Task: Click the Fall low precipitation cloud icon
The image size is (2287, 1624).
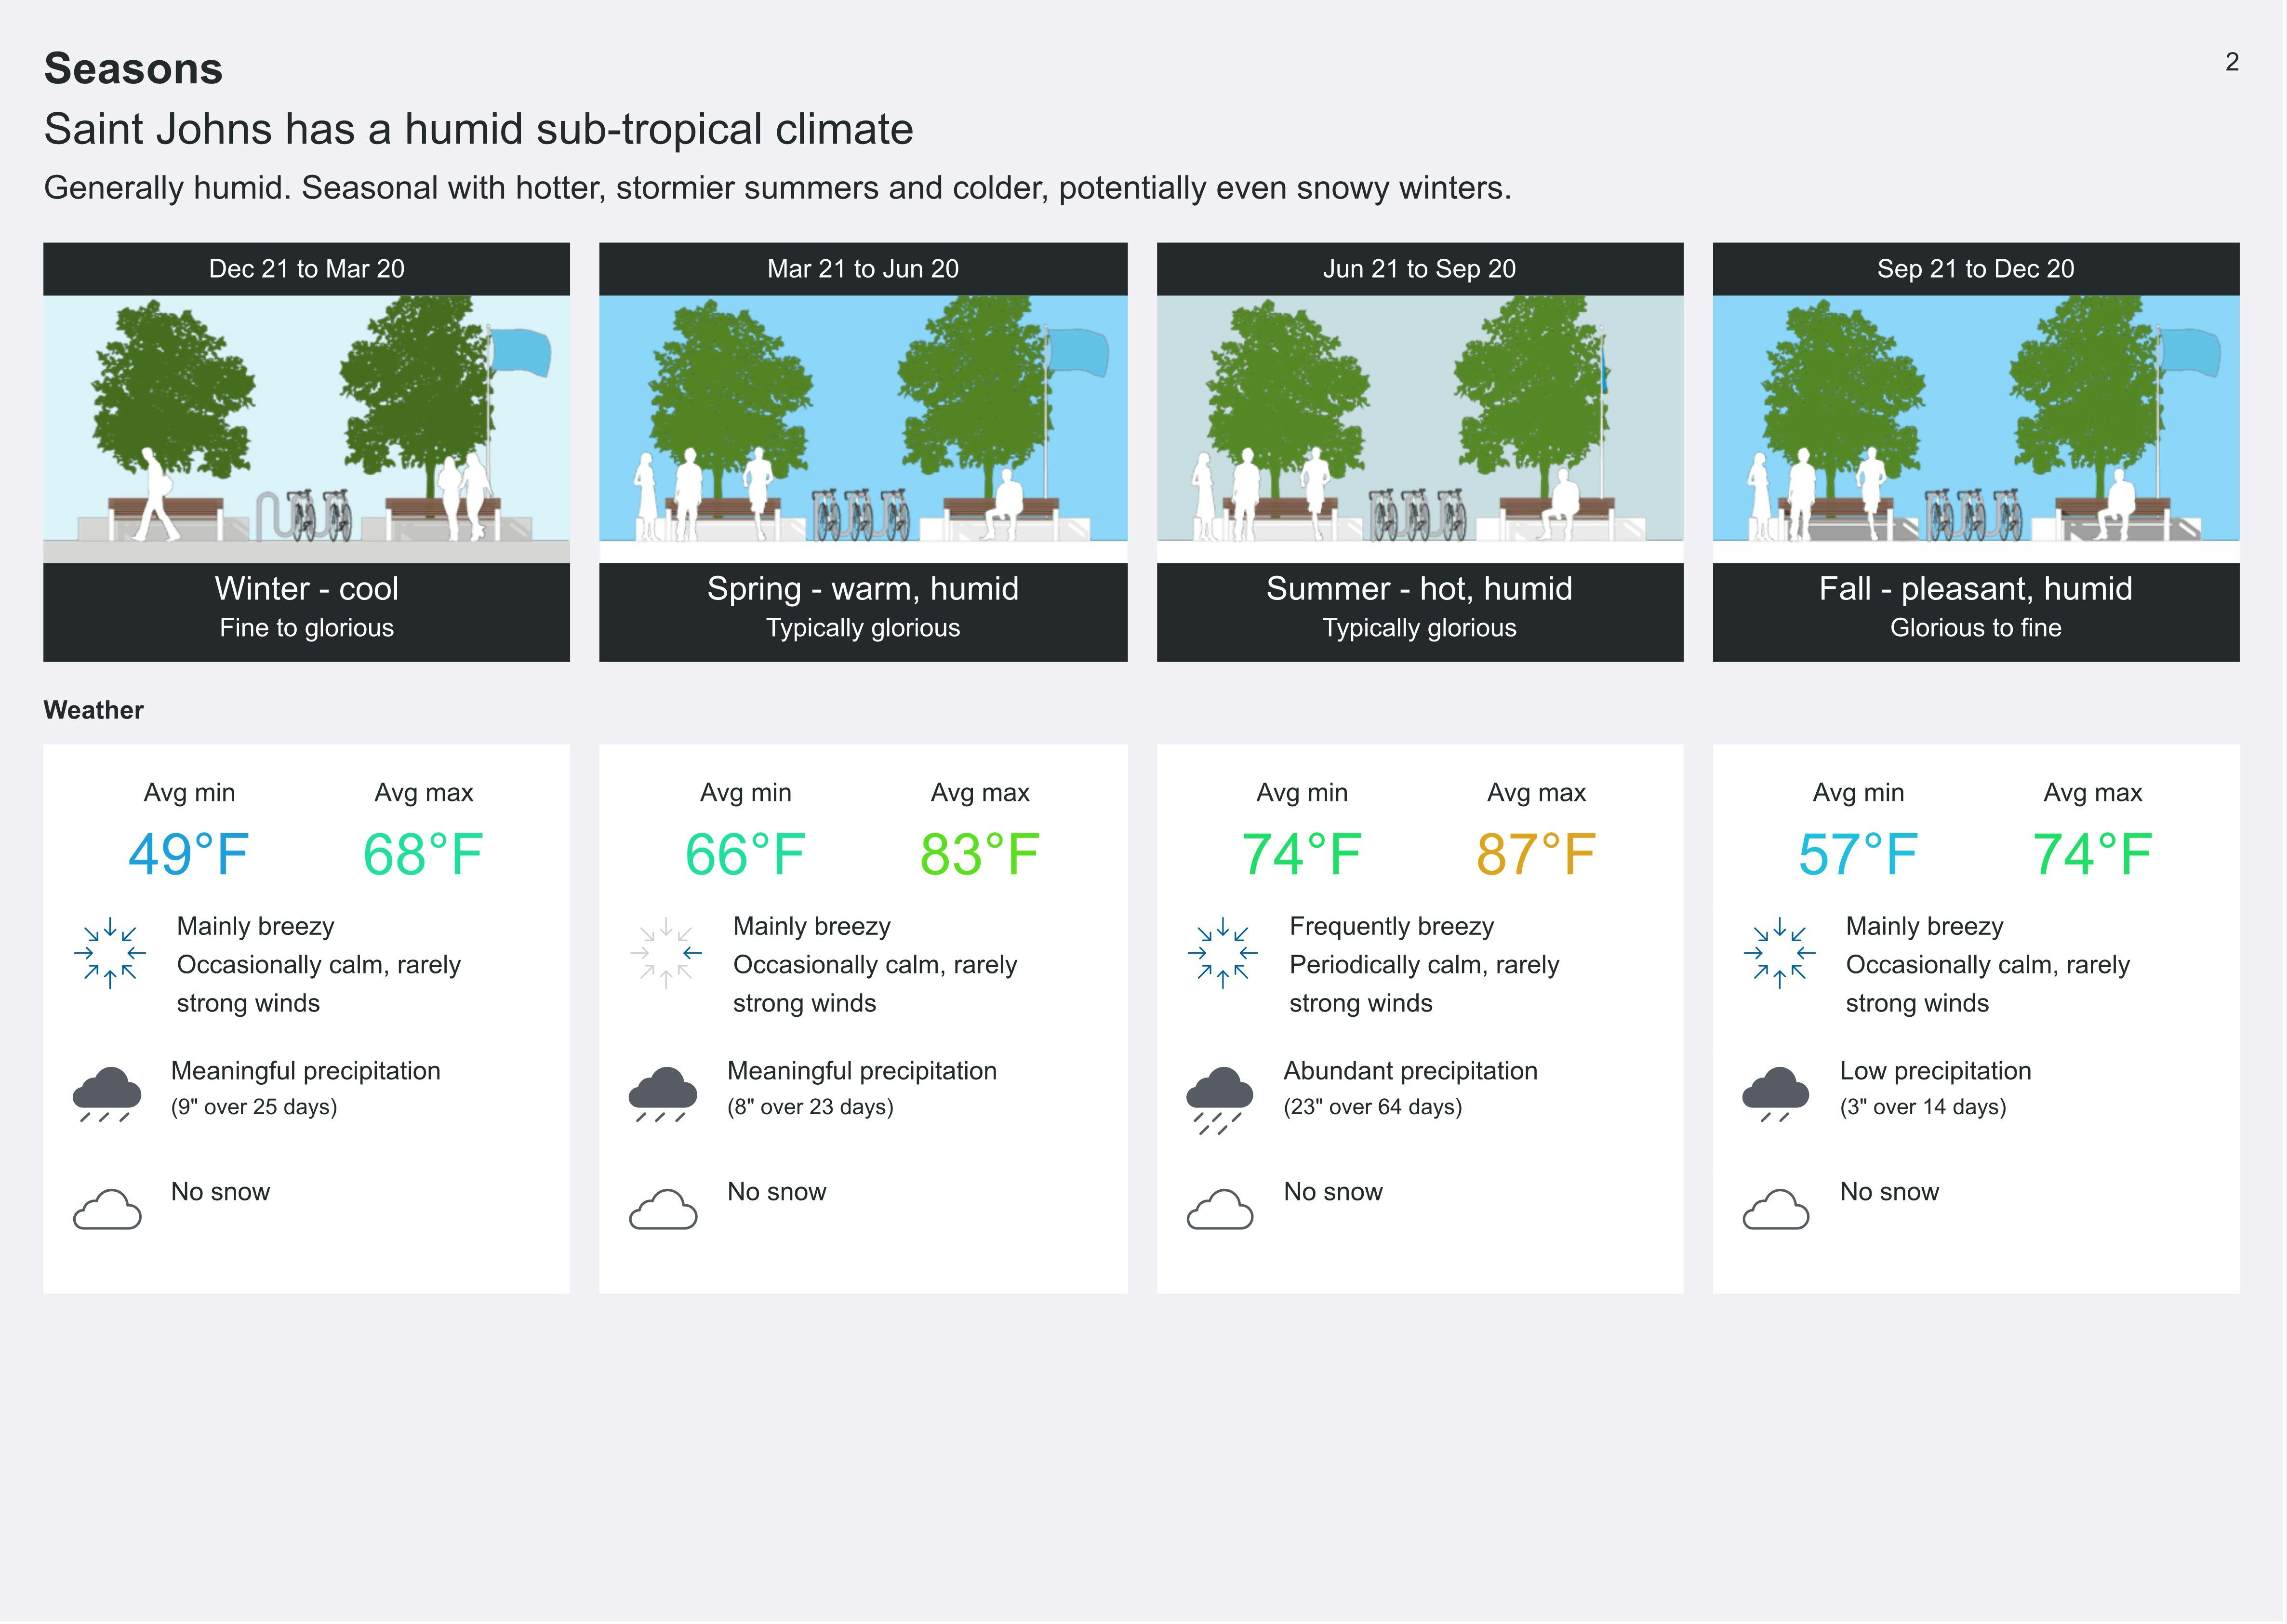Action: click(x=1775, y=1093)
